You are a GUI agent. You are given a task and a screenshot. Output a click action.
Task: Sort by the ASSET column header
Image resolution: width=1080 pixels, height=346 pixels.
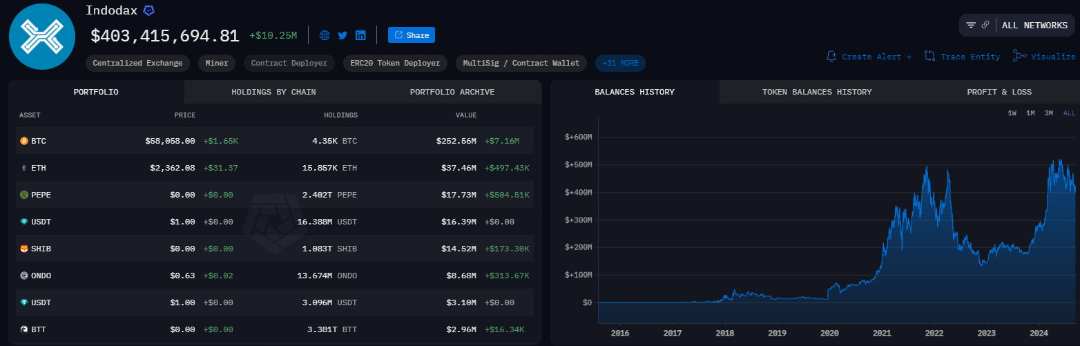click(x=30, y=115)
